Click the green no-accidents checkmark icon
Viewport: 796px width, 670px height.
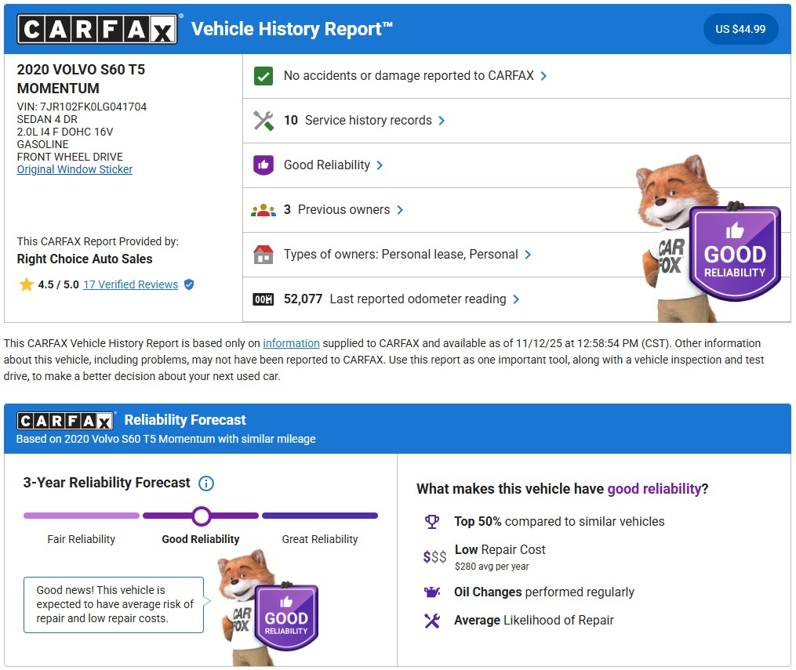[x=264, y=76]
